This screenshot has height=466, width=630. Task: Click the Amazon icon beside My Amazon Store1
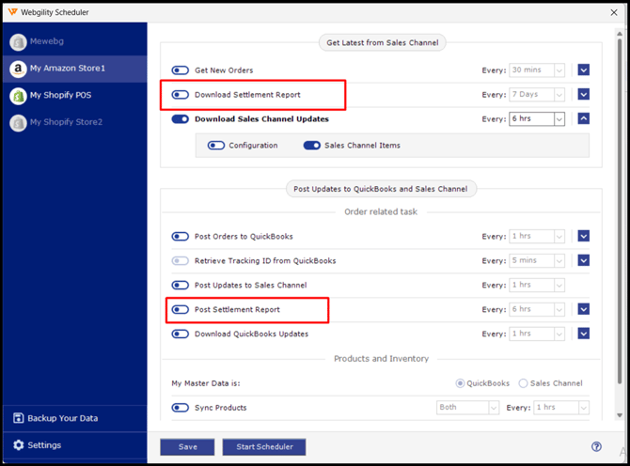point(18,69)
